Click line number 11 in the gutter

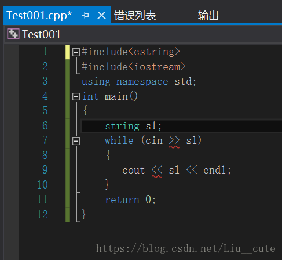(x=42, y=200)
